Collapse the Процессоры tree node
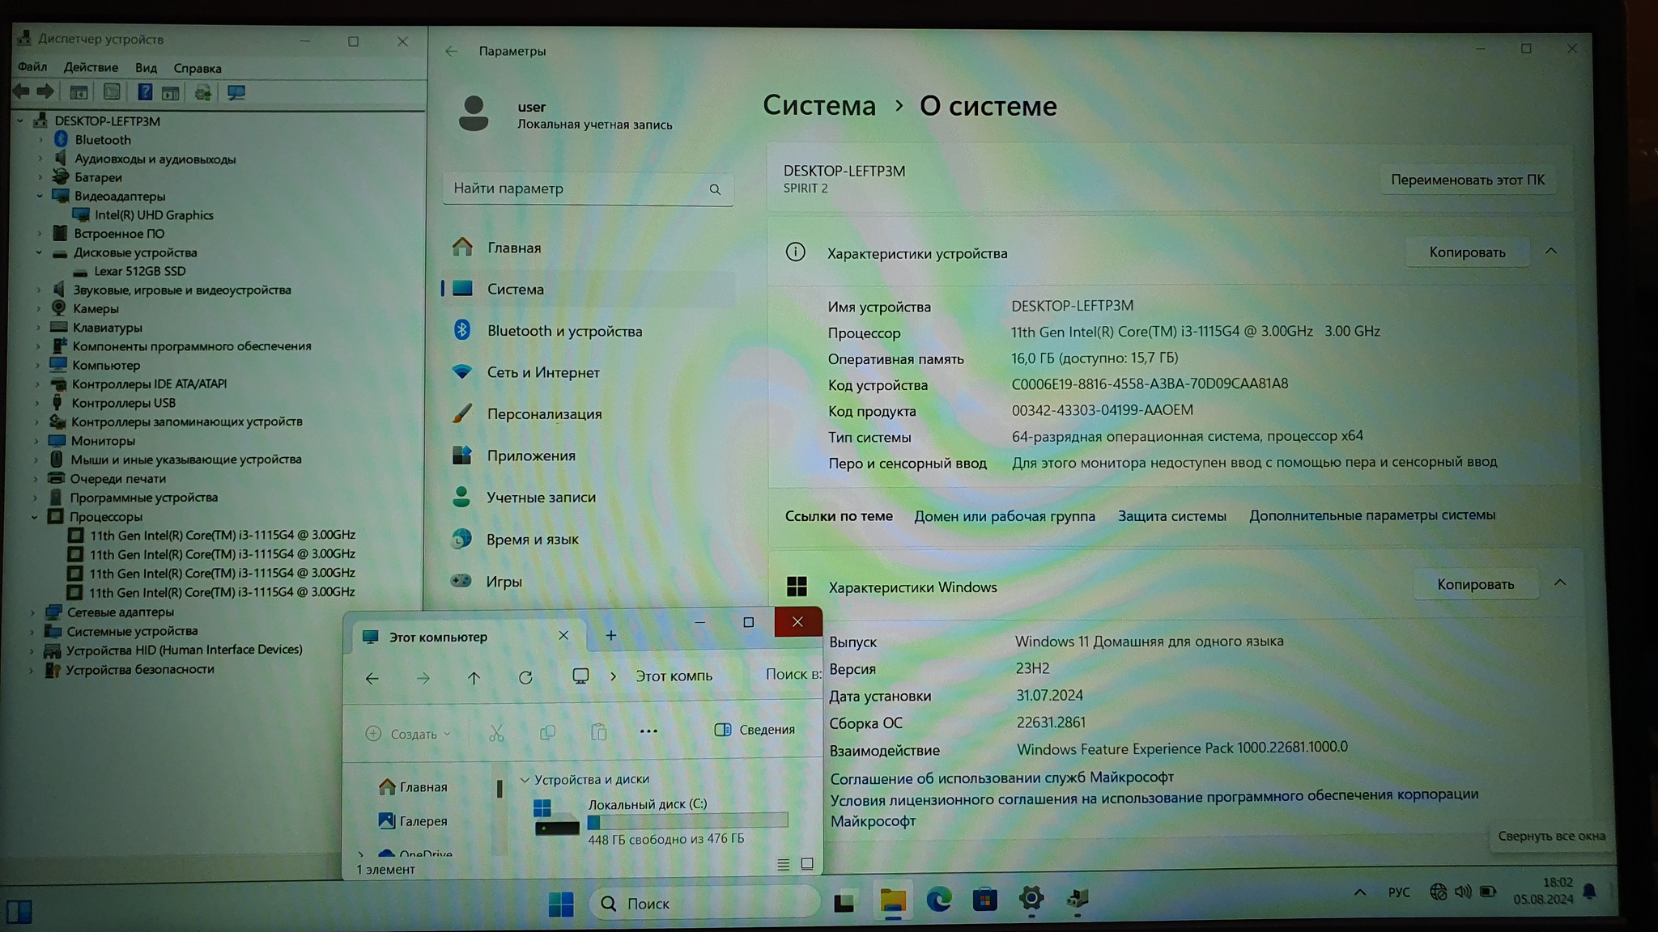 pos(35,516)
